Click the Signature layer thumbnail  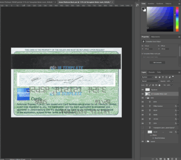click(x=148, y=90)
